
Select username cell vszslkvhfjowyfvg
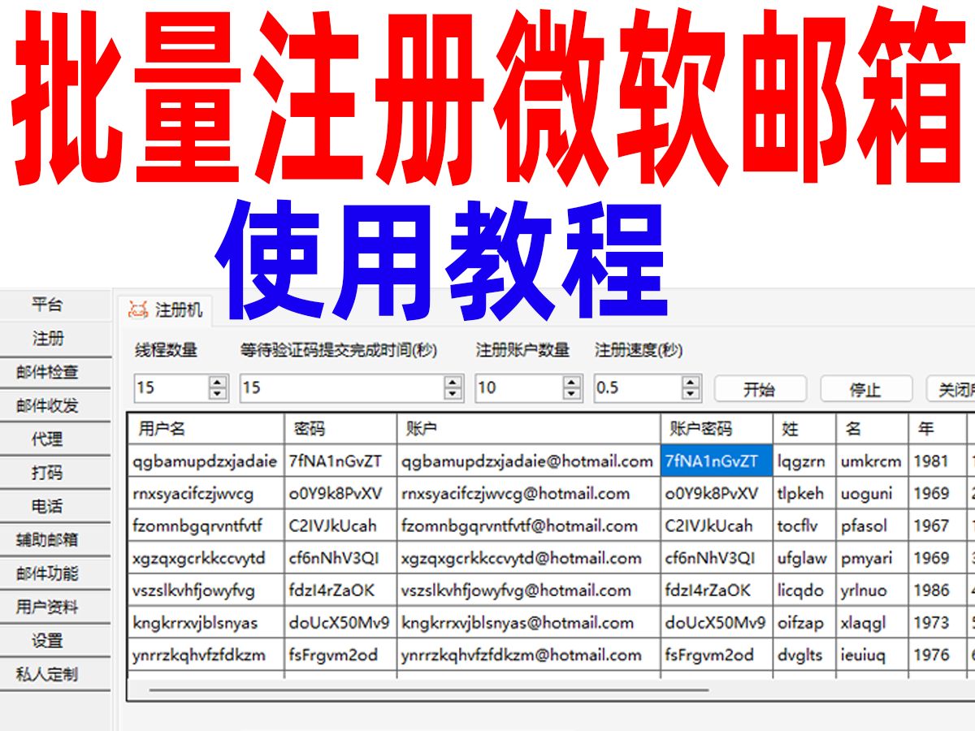click(x=206, y=590)
